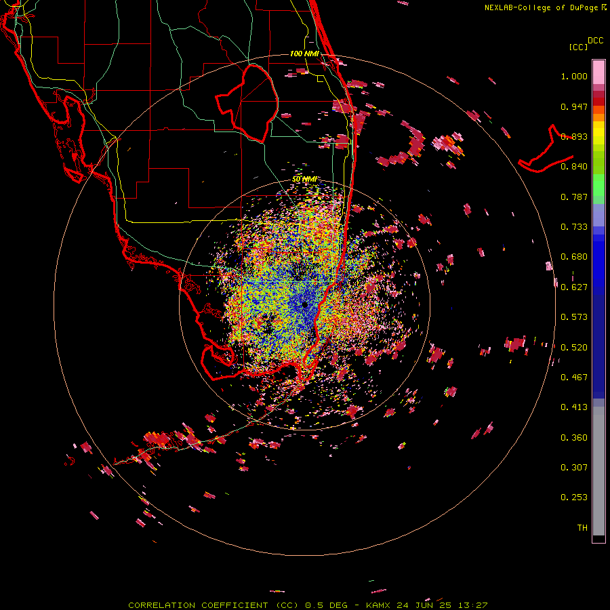The height and width of the screenshot is (610, 610).
Task: Select the 0.467 legend value
Action: [574, 378]
